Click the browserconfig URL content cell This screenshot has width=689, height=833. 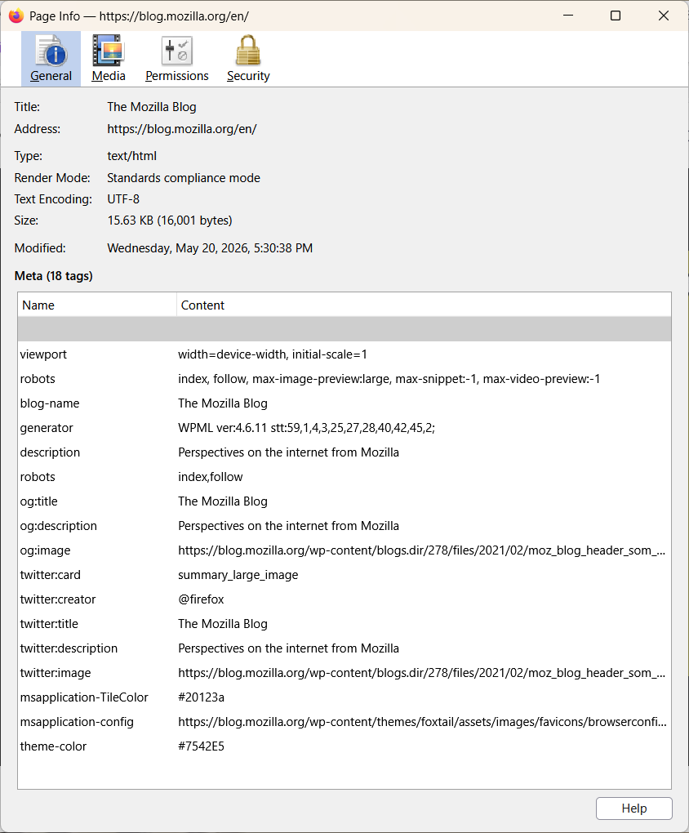coord(422,721)
